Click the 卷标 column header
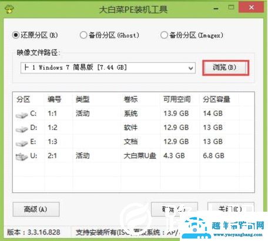 point(130,99)
